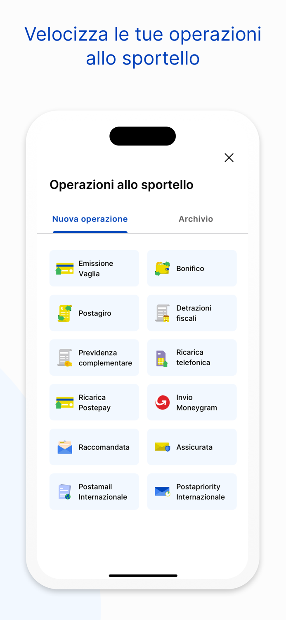Switch to the Archivio tab
The image size is (286, 620).
(196, 219)
